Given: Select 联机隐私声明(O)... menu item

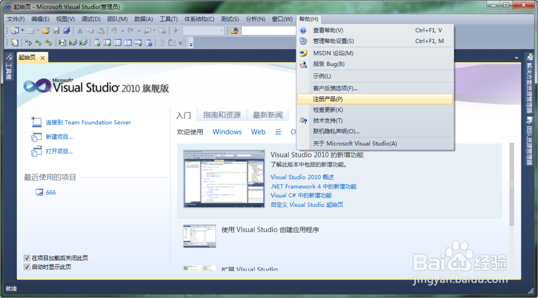Looking at the screenshot, I should pos(375,131).
